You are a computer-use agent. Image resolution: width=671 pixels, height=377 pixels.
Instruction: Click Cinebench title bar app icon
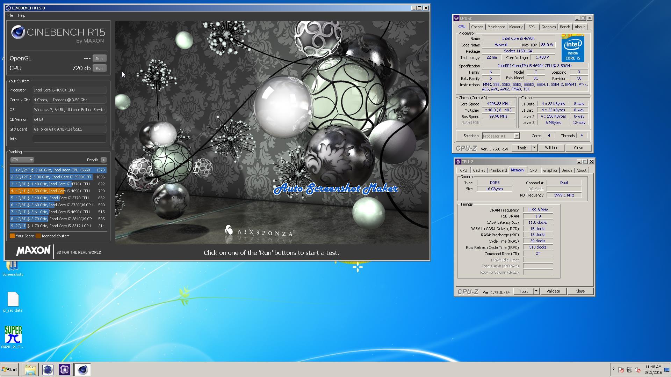coord(8,8)
